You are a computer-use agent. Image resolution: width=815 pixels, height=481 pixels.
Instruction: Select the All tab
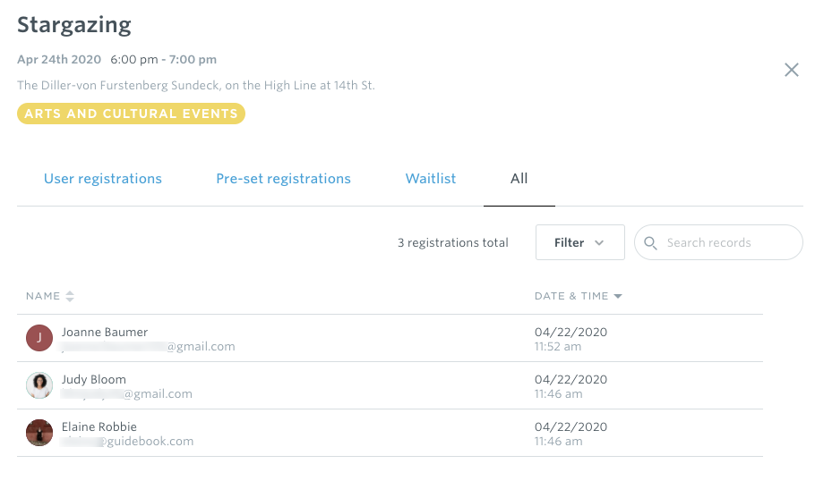pos(519,179)
